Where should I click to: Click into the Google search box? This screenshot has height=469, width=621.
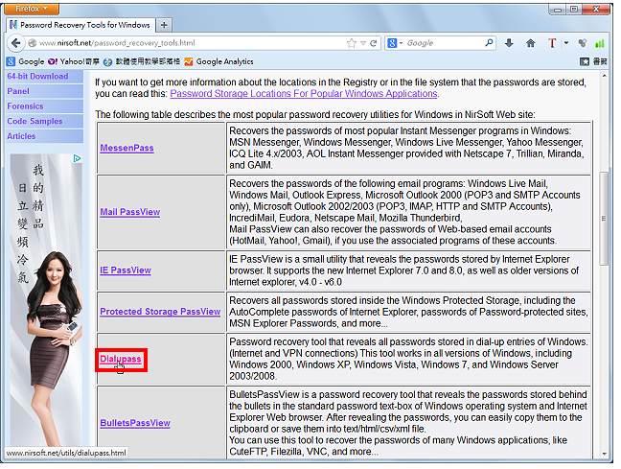[444, 43]
